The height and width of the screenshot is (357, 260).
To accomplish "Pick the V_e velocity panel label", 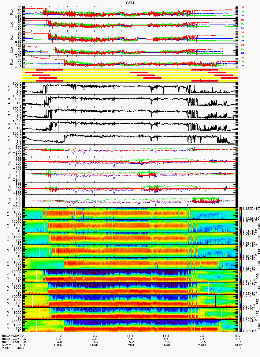I will tap(9, 189).
